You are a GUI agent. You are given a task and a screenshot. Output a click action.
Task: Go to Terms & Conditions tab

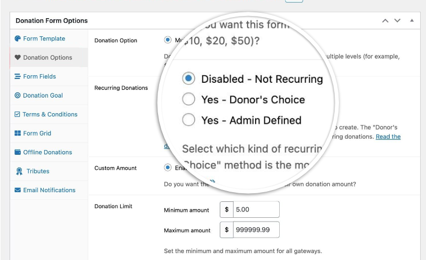coord(49,114)
